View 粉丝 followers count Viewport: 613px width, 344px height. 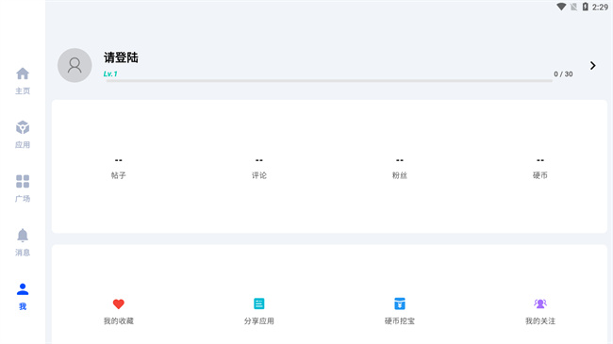(400, 168)
